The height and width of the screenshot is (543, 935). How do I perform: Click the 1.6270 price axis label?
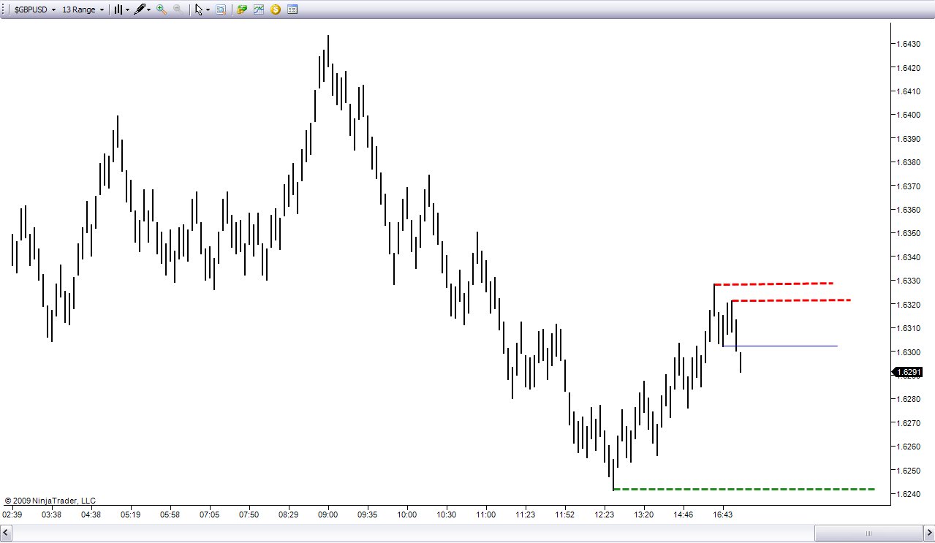pos(908,422)
